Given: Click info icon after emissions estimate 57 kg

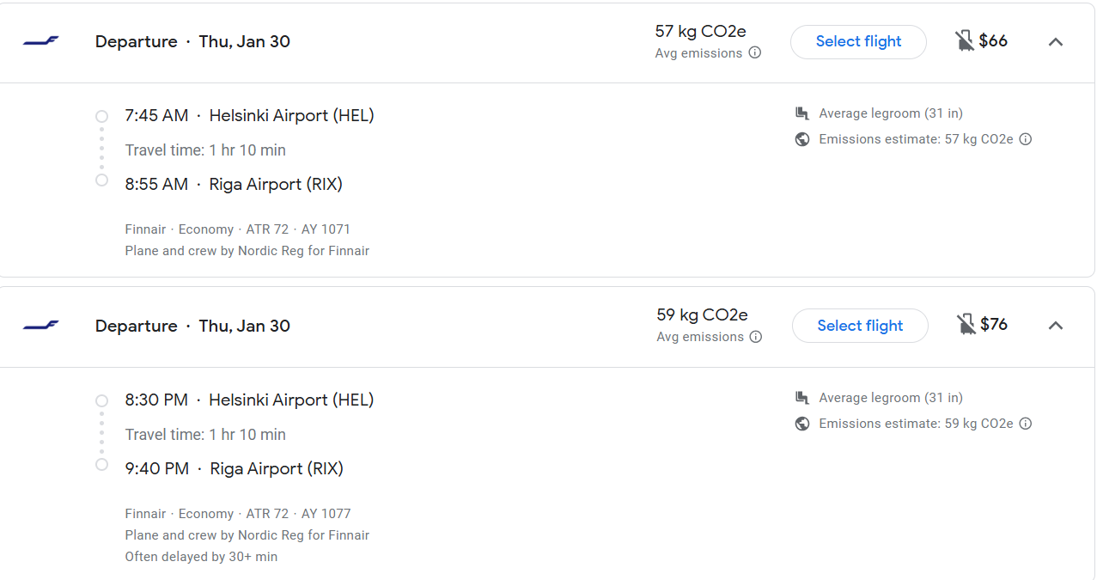Looking at the screenshot, I should tap(1025, 139).
